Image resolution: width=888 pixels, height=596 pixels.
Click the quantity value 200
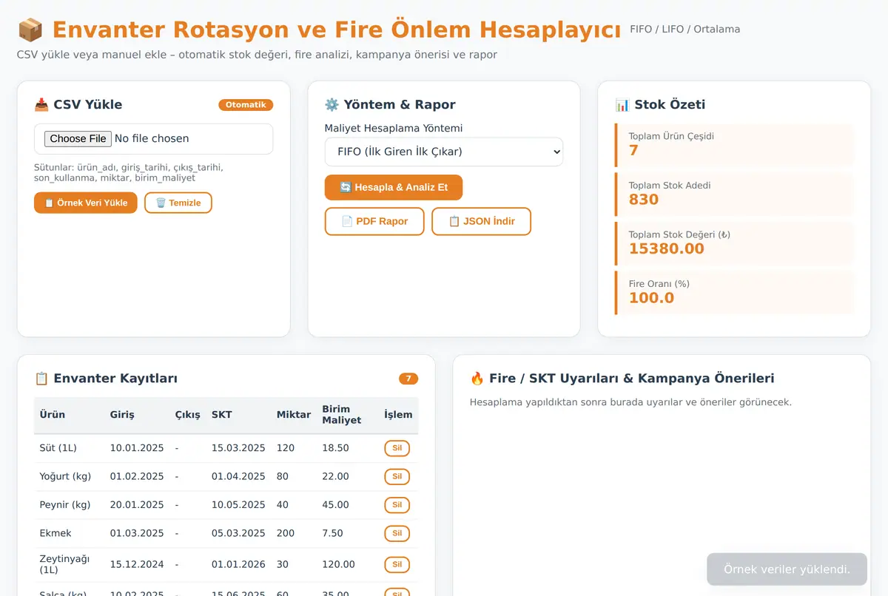(x=286, y=533)
